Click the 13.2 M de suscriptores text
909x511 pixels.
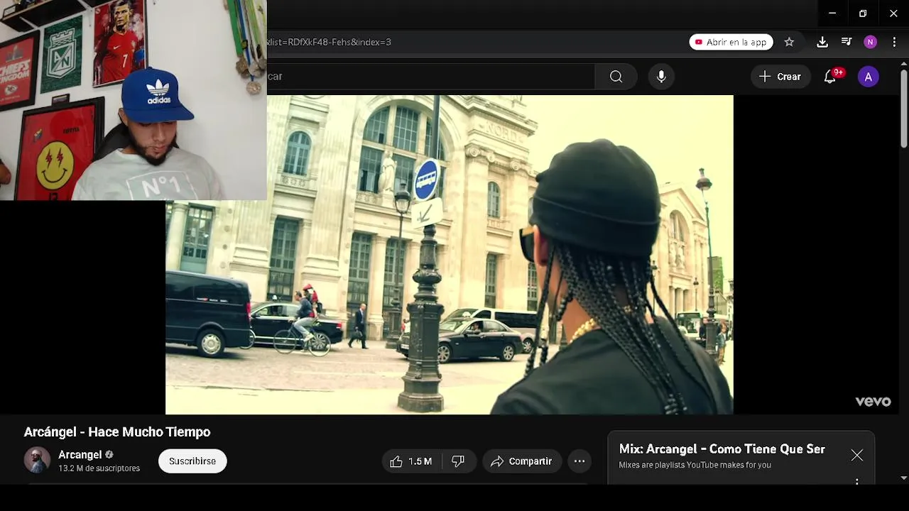point(99,468)
